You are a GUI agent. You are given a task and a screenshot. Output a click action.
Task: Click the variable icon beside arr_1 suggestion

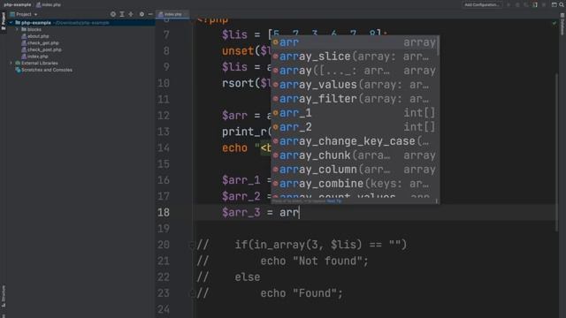pyautogui.click(x=275, y=113)
